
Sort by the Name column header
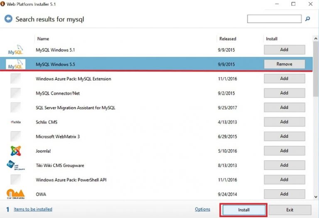point(43,39)
